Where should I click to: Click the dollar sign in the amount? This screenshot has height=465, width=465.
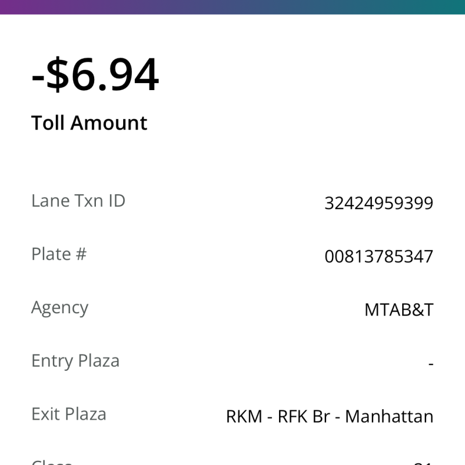coord(57,76)
